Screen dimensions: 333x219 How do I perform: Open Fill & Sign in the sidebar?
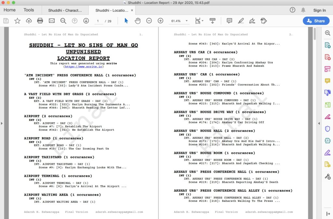(x=327, y=152)
